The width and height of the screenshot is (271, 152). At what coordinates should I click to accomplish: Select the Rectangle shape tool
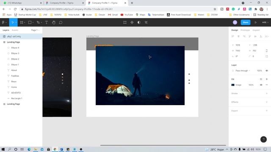(x=30, y=22)
